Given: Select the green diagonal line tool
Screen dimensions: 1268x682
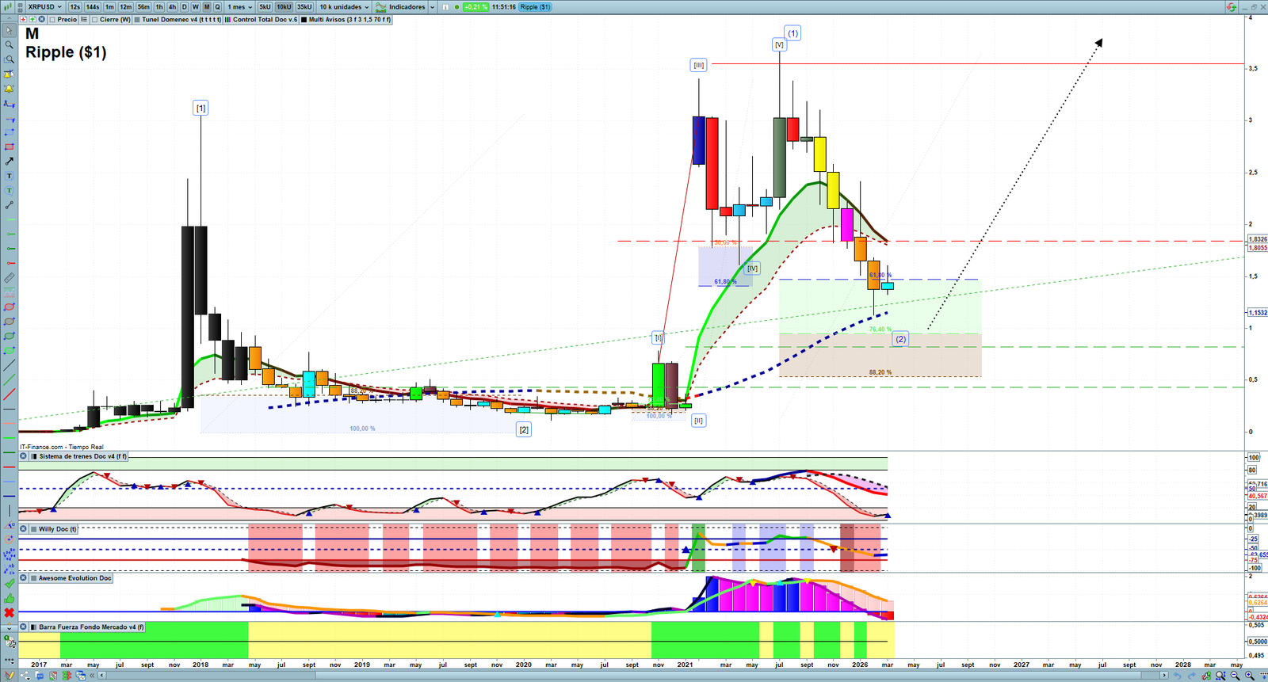Looking at the screenshot, I should point(9,380).
